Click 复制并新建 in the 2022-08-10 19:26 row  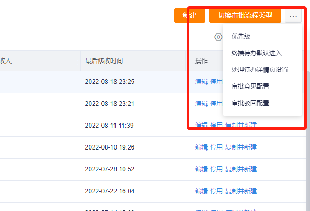(x=241, y=147)
